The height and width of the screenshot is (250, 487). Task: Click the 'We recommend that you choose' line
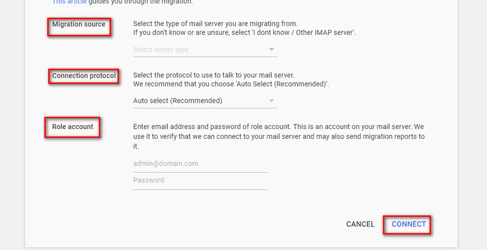pyautogui.click(x=231, y=84)
